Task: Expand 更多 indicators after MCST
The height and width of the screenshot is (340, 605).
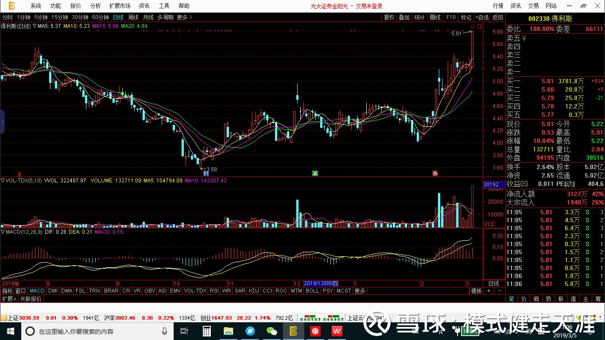Action: (360, 291)
